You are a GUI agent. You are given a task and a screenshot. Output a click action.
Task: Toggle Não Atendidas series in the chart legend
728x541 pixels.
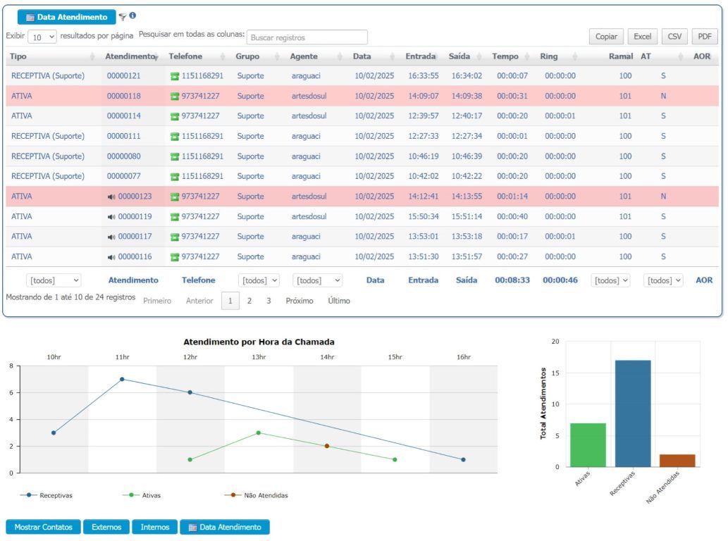tap(257, 495)
